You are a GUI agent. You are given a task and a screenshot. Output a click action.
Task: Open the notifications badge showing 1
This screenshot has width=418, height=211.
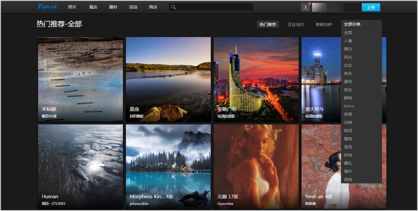306,7
